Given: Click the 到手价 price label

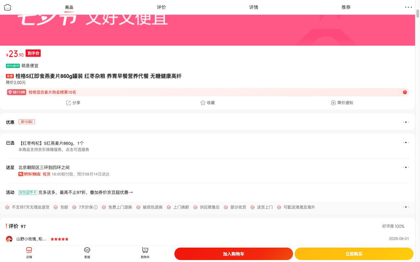Looking at the screenshot, I should point(33,53).
